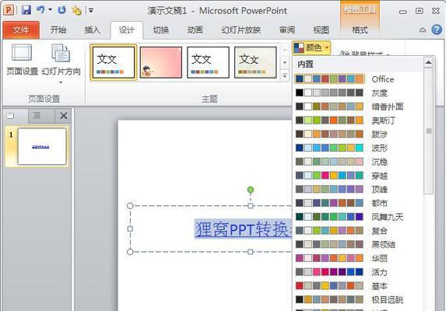Open the Undo history dropdown arrow
446x311 pixels.
click(x=50, y=9)
